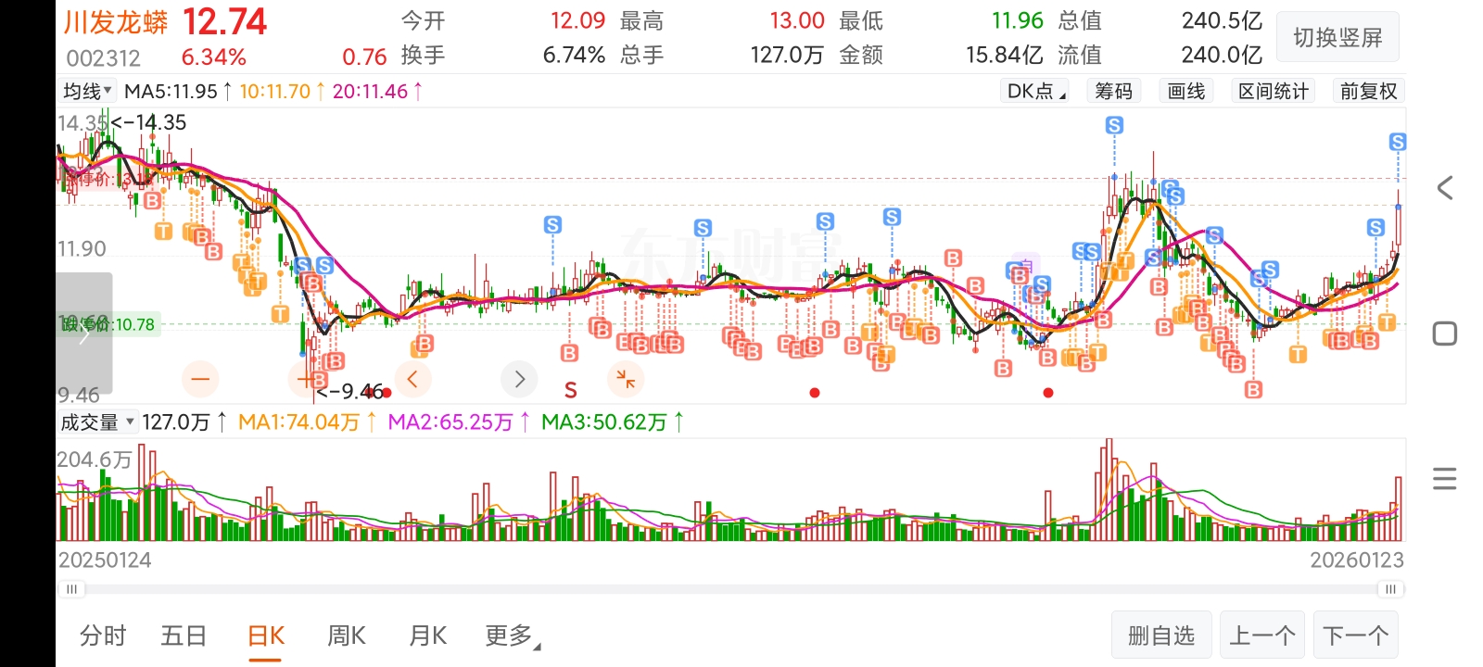The image size is (1483, 667).
Task: Go to previous stock with 上一个
Action: [x=1262, y=636]
